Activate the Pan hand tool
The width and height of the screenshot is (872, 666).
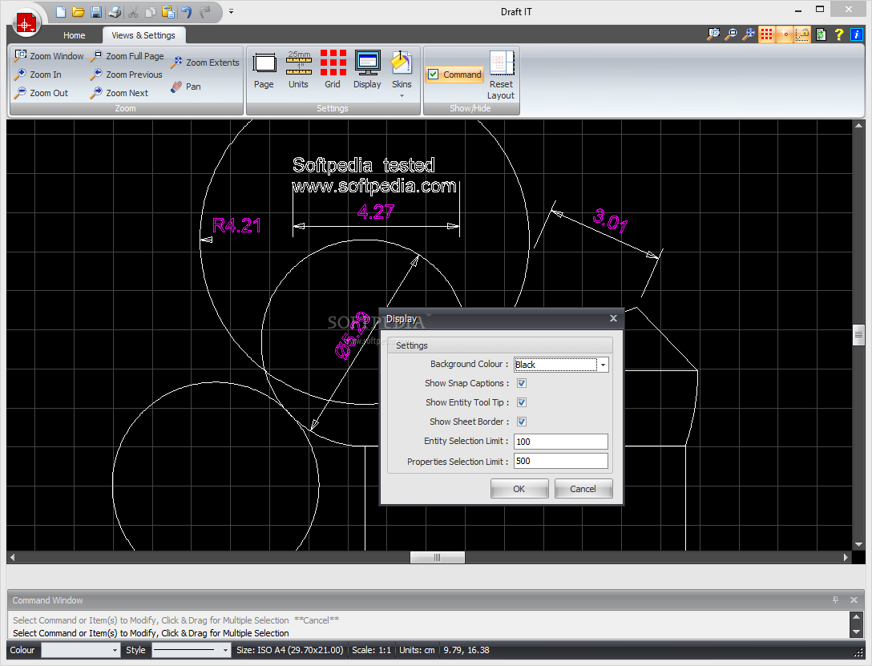click(186, 87)
